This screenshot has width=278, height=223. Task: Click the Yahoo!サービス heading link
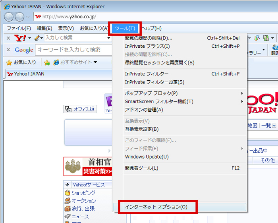pos(89,185)
